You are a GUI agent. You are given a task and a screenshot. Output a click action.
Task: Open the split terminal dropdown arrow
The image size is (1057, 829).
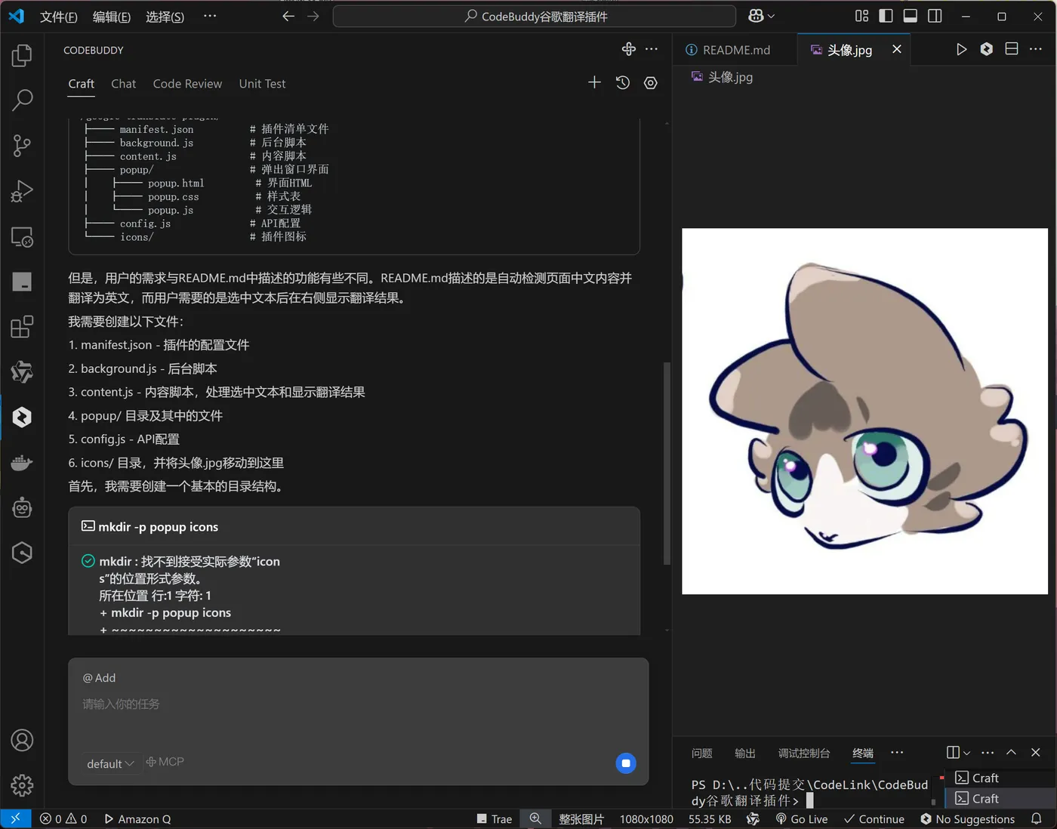[x=966, y=753]
